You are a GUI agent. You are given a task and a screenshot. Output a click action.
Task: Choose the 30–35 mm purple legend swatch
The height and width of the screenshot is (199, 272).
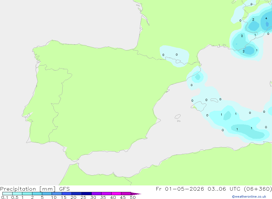(97, 194)
